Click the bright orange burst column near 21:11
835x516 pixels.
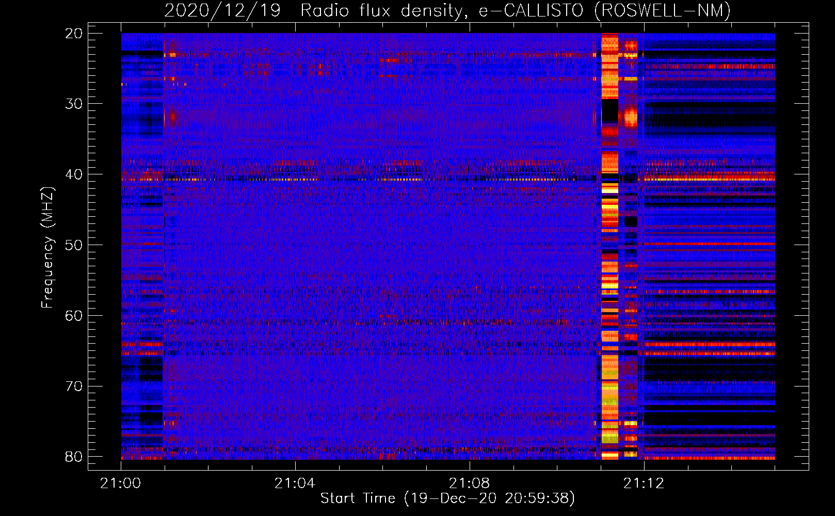tap(609, 246)
